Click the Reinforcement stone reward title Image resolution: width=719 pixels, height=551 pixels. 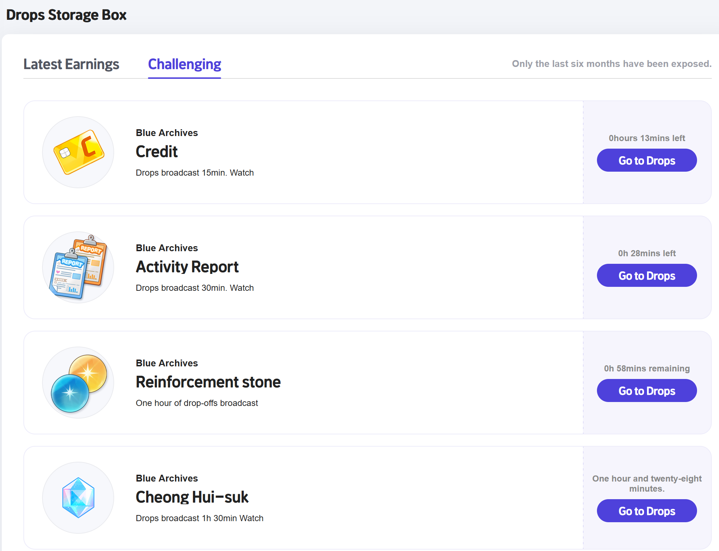208,382
